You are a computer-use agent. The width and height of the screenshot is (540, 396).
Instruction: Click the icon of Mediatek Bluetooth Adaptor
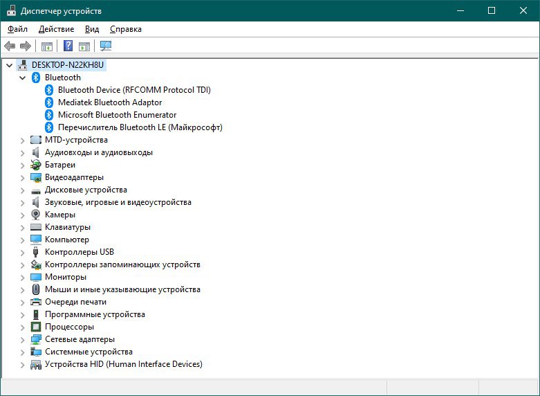click(49, 102)
